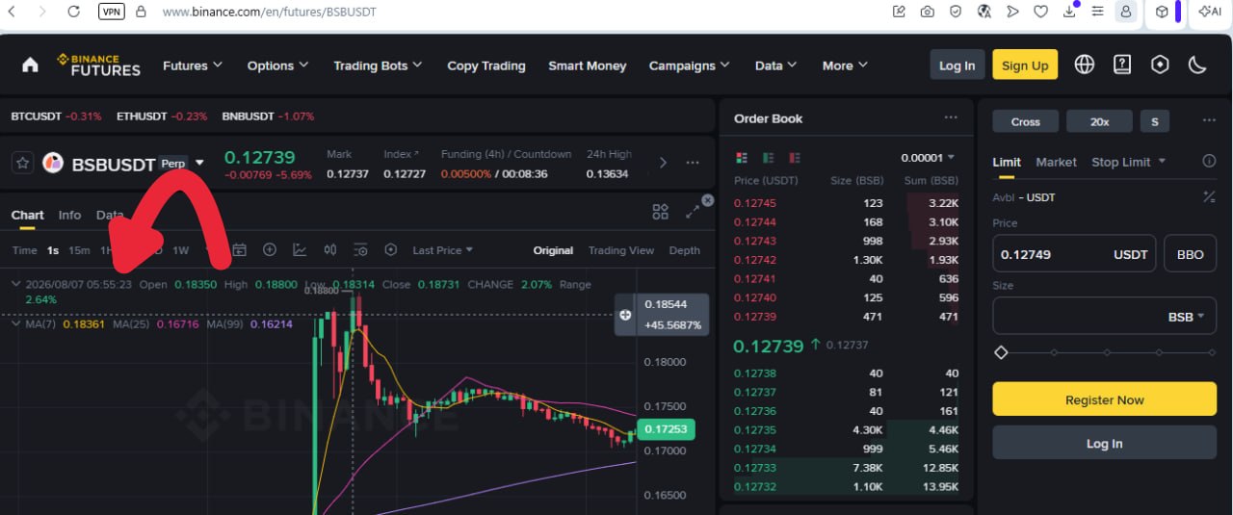
Task: Toggle dark mode moon icon
Action: [1197, 64]
